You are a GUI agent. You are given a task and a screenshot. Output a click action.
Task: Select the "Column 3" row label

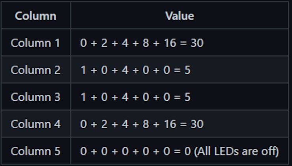point(36,97)
